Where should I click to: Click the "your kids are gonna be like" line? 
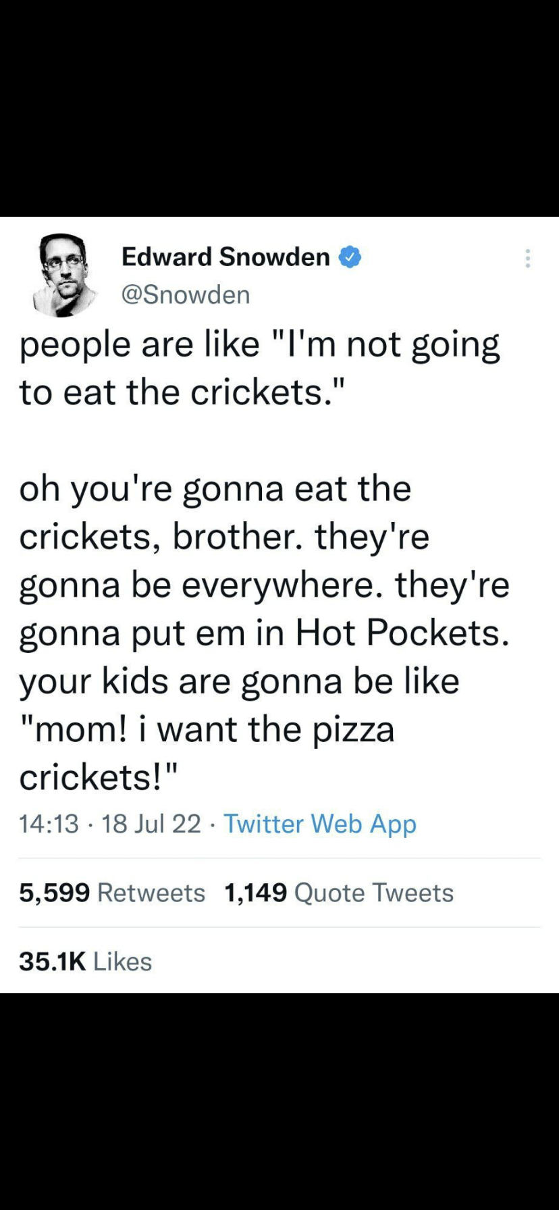239,681
